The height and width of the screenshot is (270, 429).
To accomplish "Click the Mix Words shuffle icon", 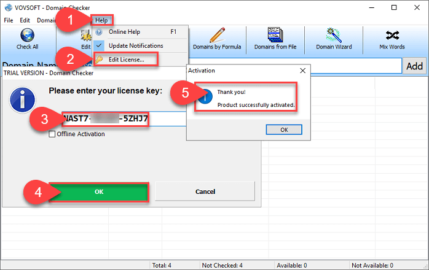I will [x=392, y=35].
